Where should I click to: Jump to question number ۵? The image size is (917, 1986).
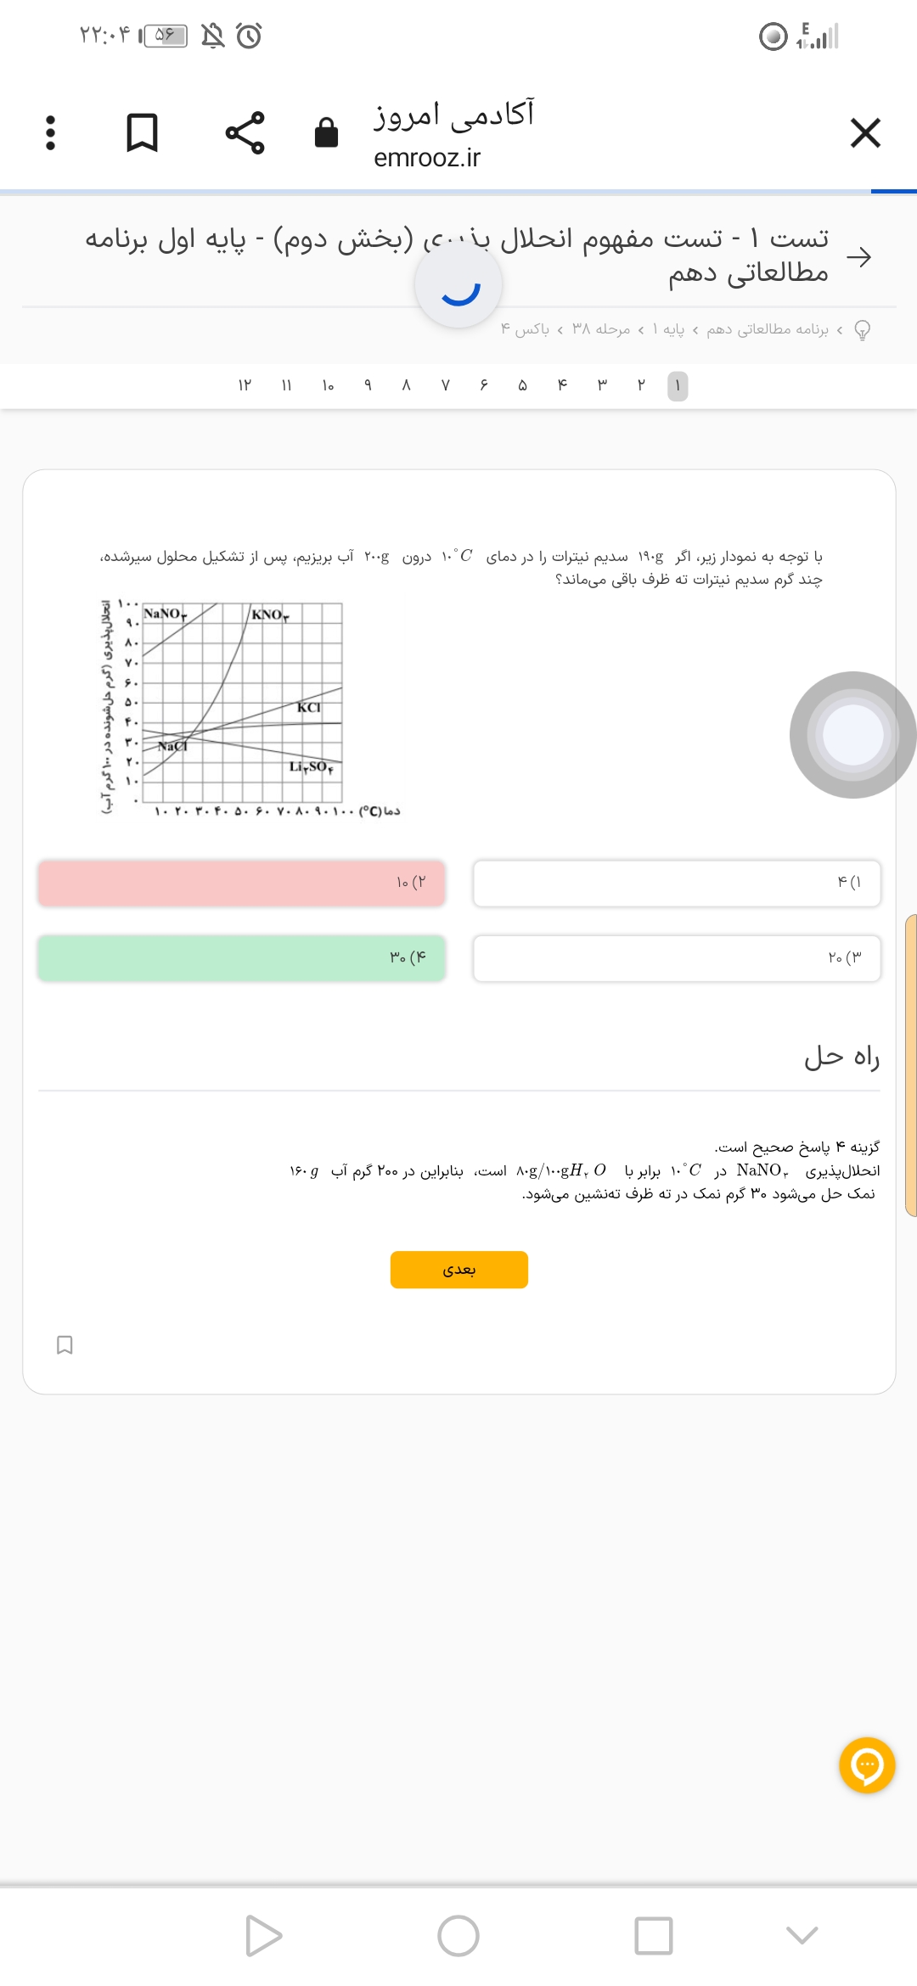click(522, 386)
